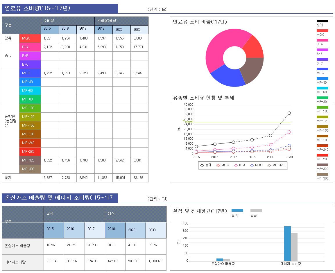Screen dimensions: 335x273
Task: Toggle the 총계 series in the line chart legend
Action: coord(206,165)
